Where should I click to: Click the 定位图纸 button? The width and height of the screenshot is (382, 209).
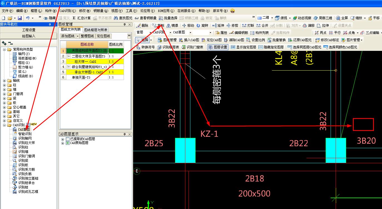(x=104, y=36)
